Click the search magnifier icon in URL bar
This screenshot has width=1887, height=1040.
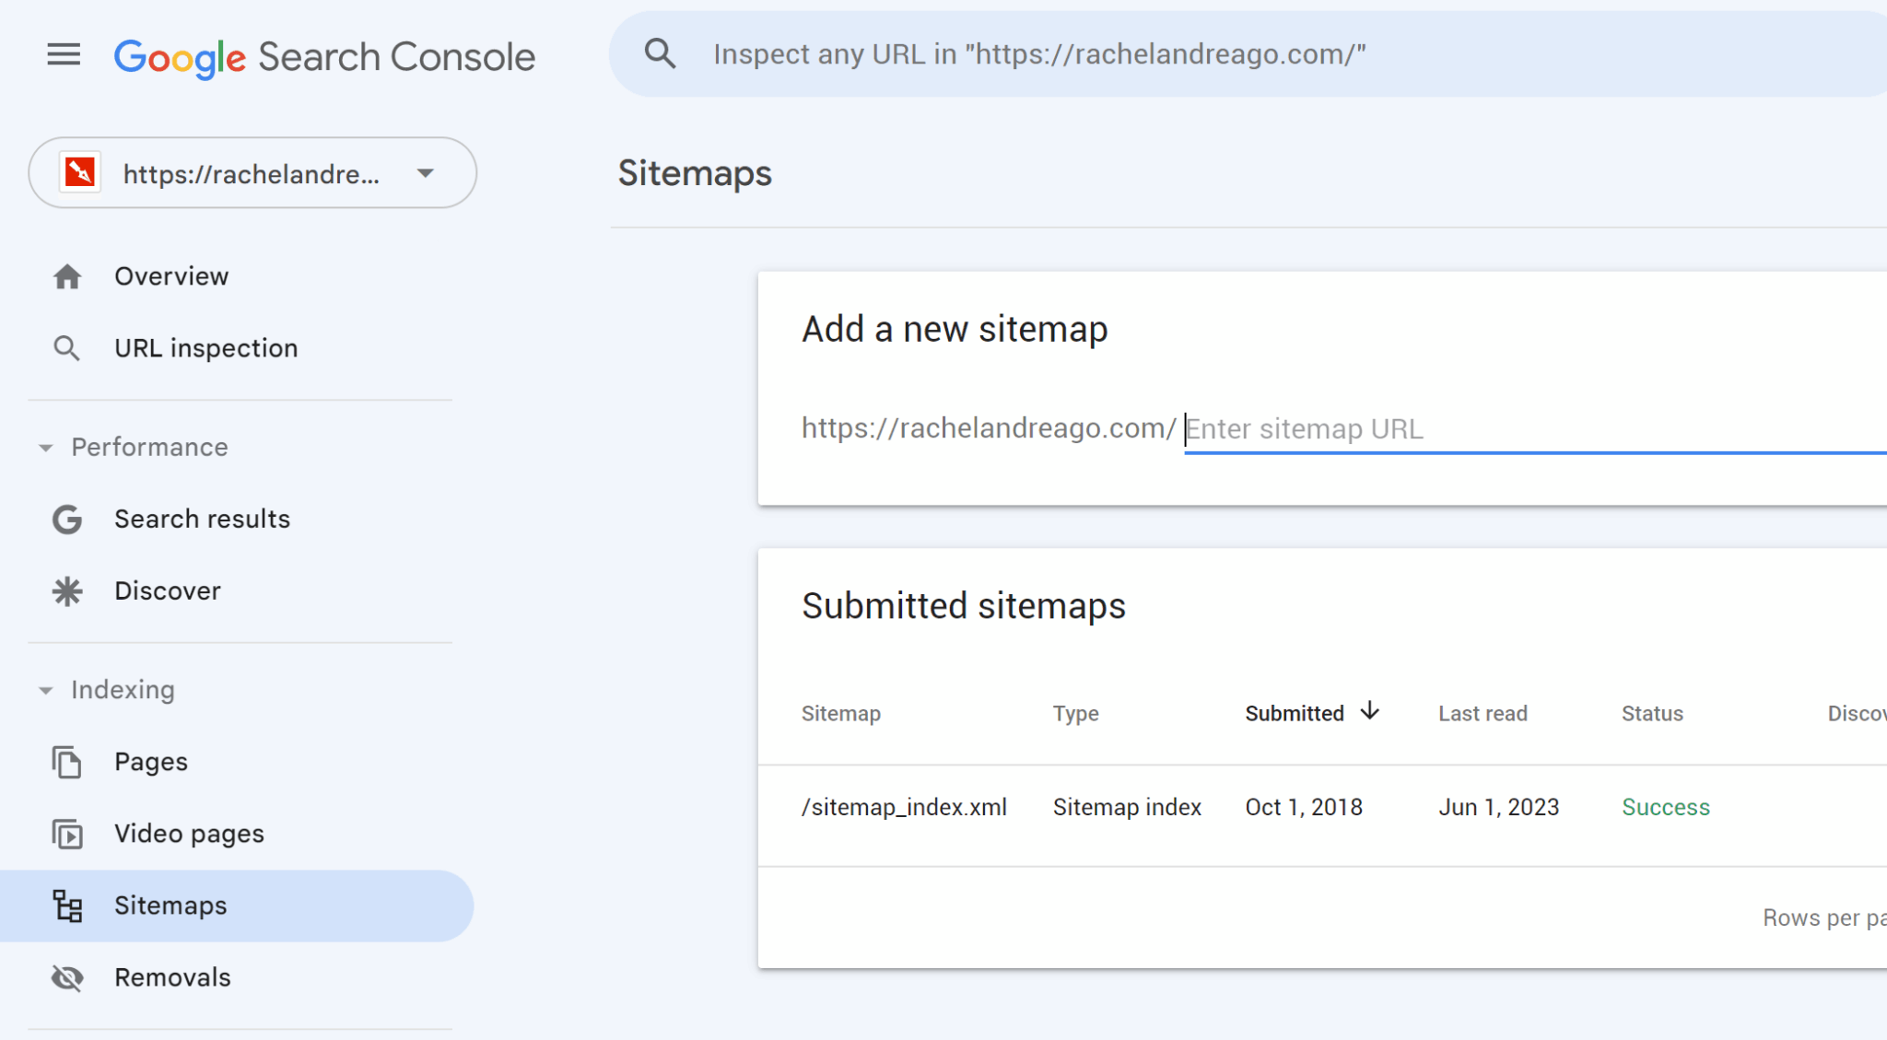[660, 53]
